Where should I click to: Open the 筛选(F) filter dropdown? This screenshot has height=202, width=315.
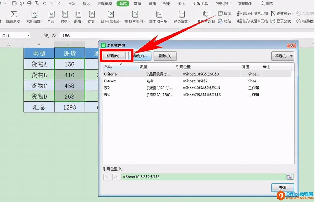pos(283,56)
